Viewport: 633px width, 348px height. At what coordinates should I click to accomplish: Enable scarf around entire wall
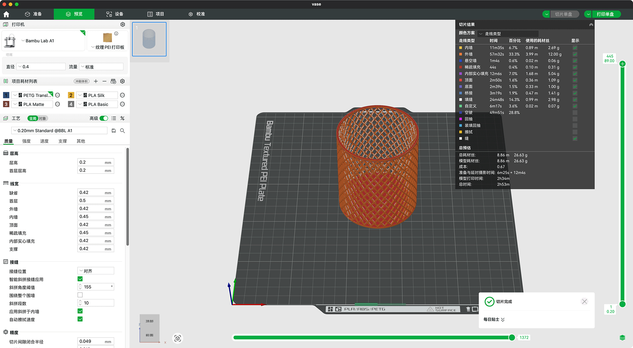point(80,295)
